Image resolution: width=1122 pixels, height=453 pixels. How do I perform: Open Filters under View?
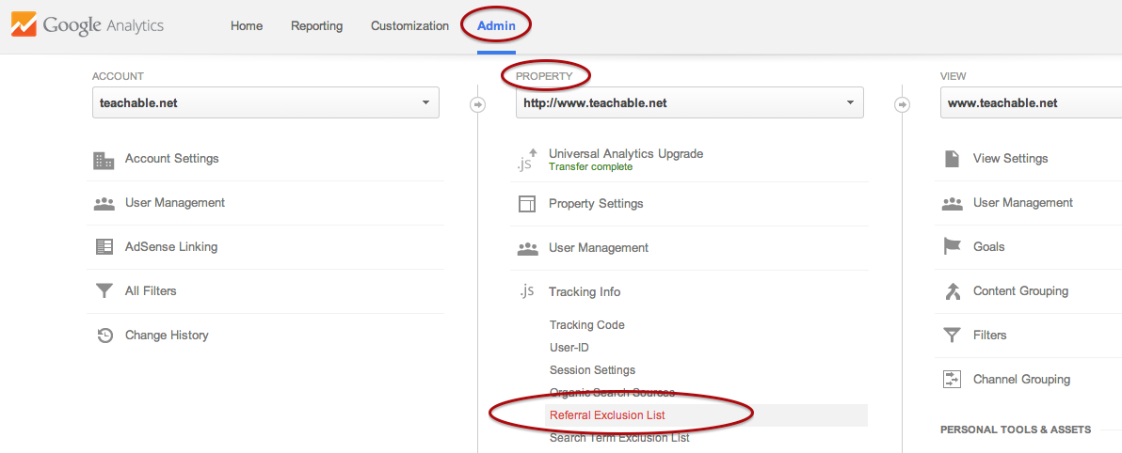pyautogui.click(x=989, y=336)
